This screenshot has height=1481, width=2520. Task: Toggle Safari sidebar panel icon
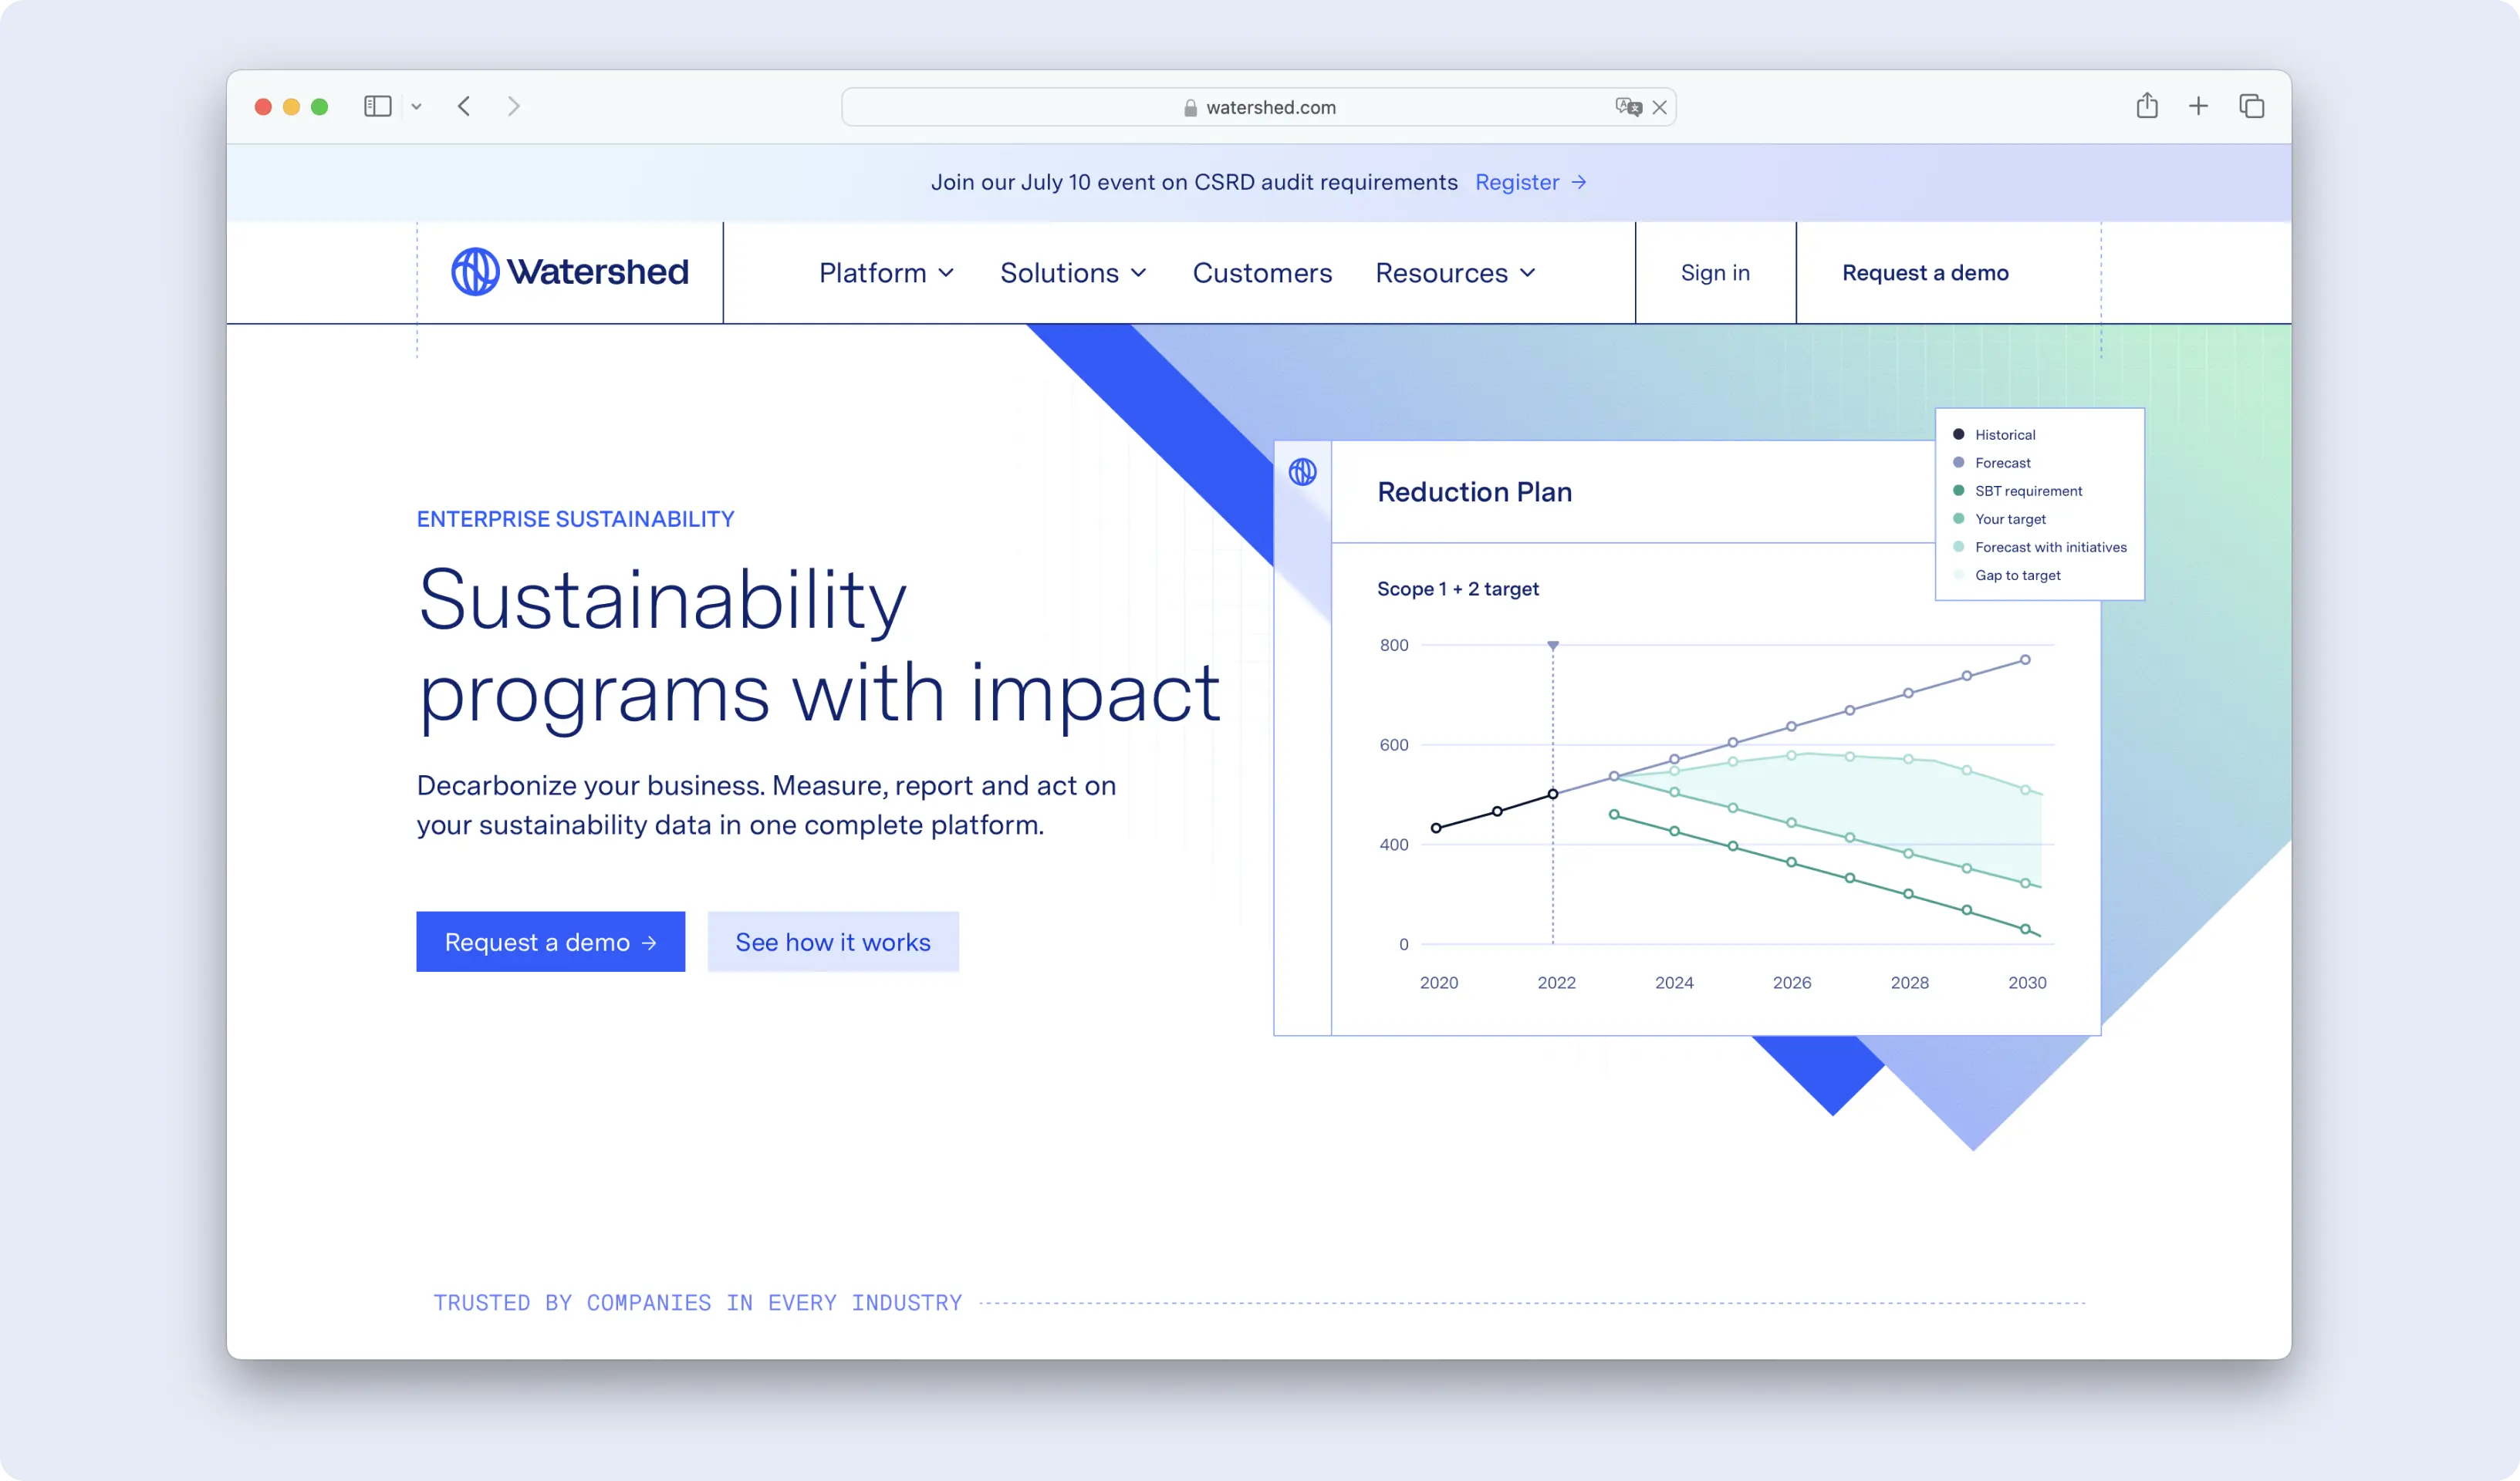[x=377, y=106]
